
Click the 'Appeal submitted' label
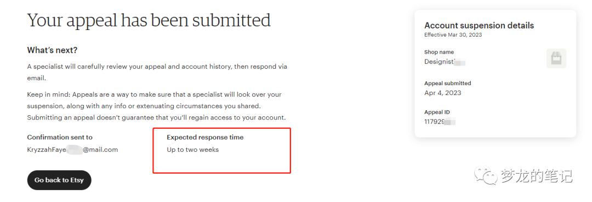pyautogui.click(x=448, y=84)
